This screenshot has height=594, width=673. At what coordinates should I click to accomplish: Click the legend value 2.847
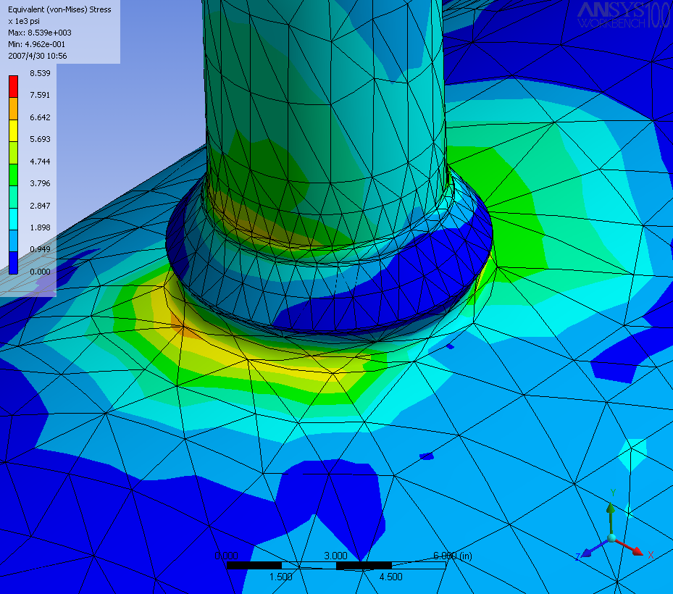click(x=40, y=206)
